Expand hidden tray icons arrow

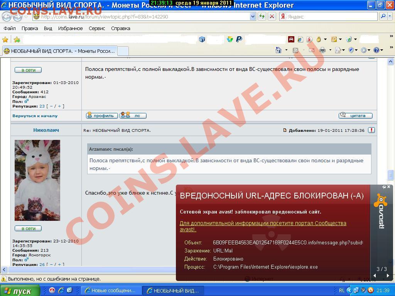click(349, 290)
